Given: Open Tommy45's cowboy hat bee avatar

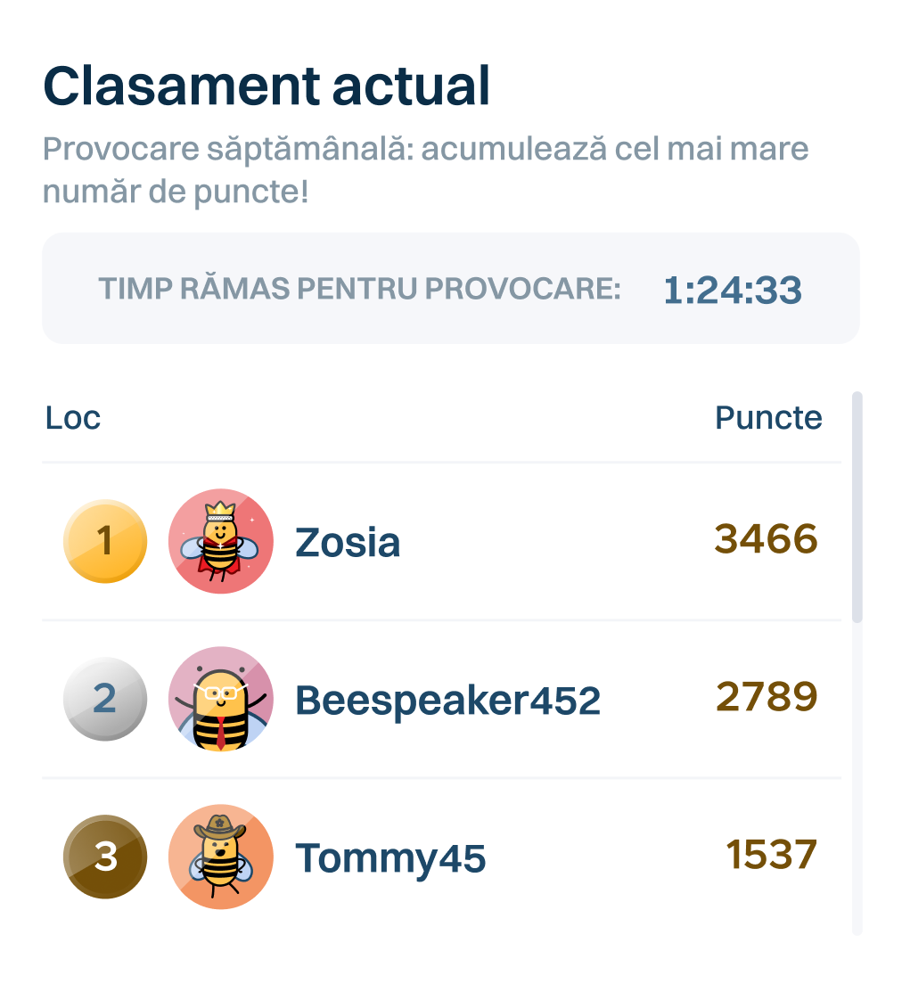Looking at the screenshot, I should tap(220, 857).
